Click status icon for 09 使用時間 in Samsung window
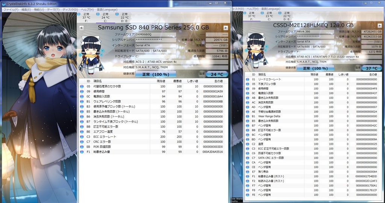The height and width of the screenshot is (203, 385). click(82, 92)
